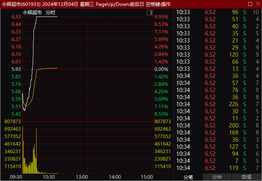Select the first 10:33 trade row with volume 96
Image resolution: width=262 pixels, height=181 pixels.
(217, 12)
